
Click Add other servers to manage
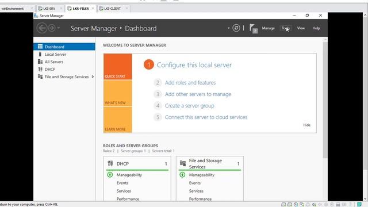tap(198, 94)
